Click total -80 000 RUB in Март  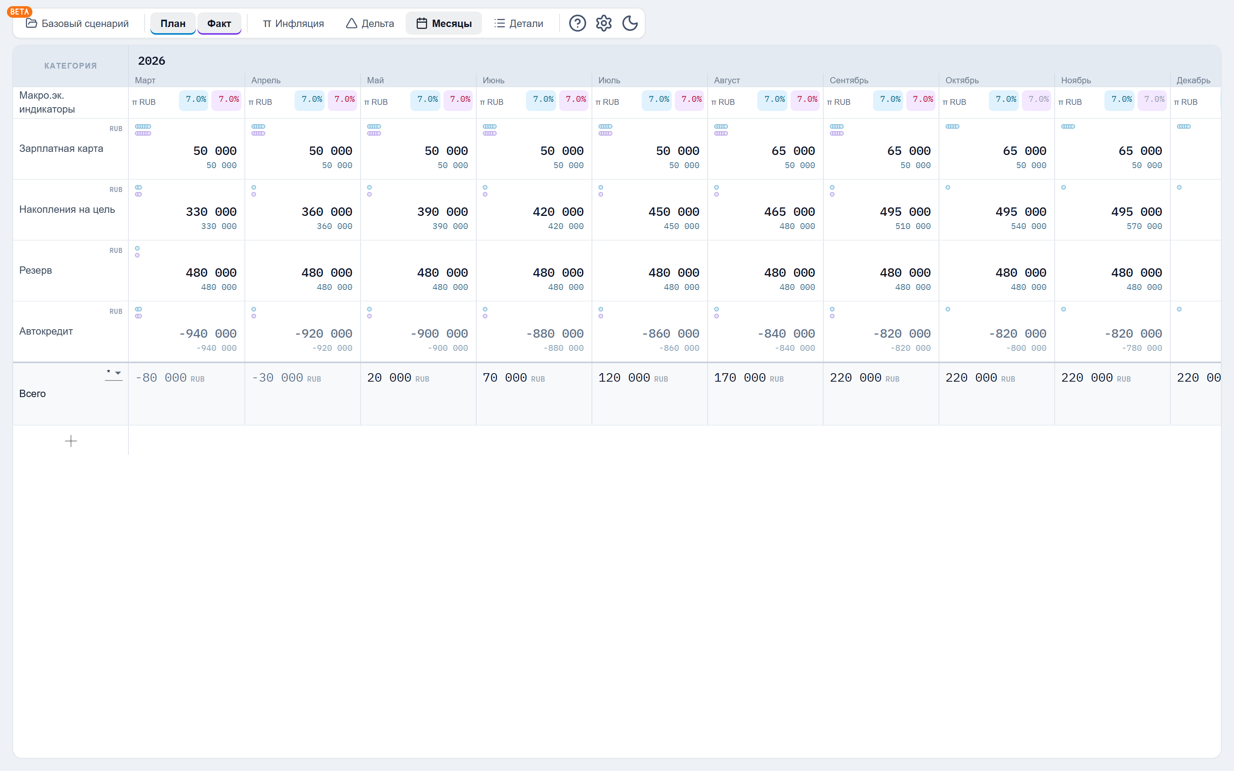tap(170, 378)
